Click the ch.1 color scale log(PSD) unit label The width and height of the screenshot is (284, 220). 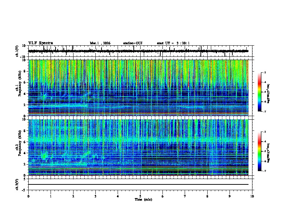269,93
